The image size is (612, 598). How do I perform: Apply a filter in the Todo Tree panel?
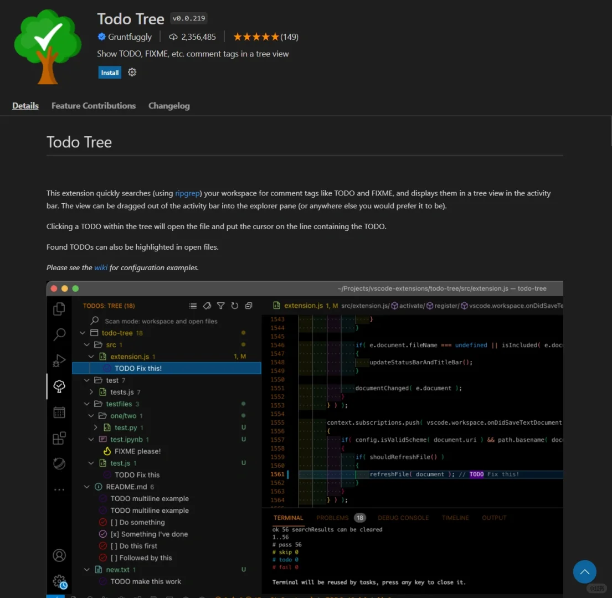click(x=220, y=305)
